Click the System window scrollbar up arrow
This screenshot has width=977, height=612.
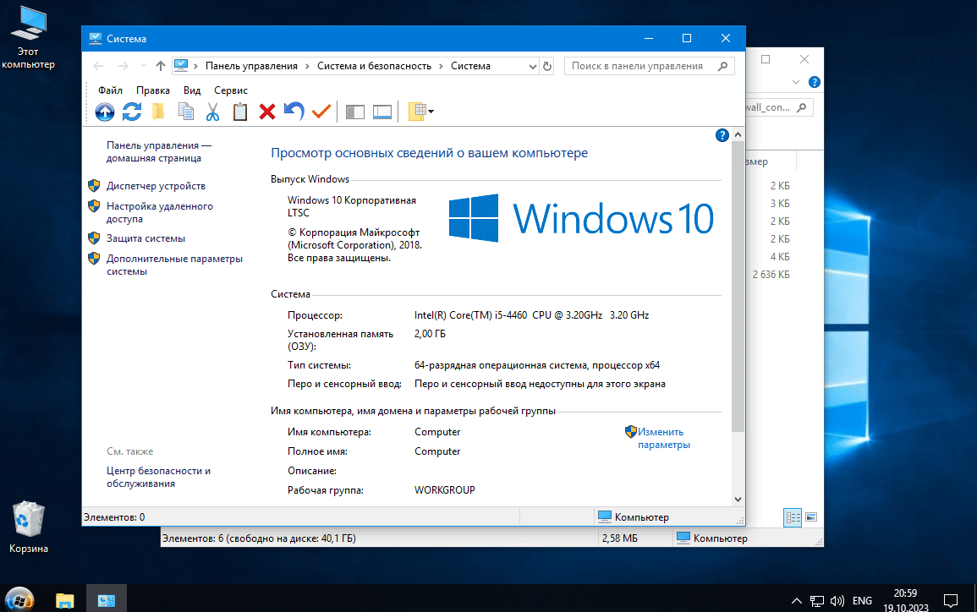click(x=738, y=134)
